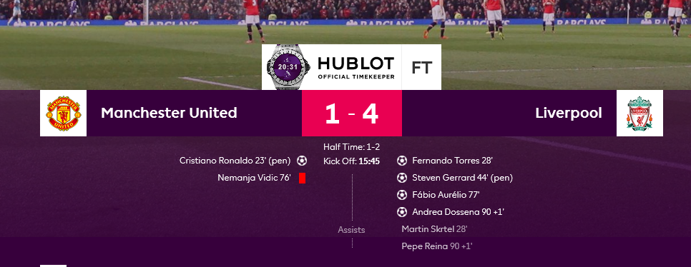Click the goal ball icon beside Fábio Aurélio

point(402,195)
